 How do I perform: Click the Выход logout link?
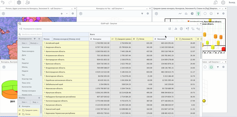[x=232, y=3]
